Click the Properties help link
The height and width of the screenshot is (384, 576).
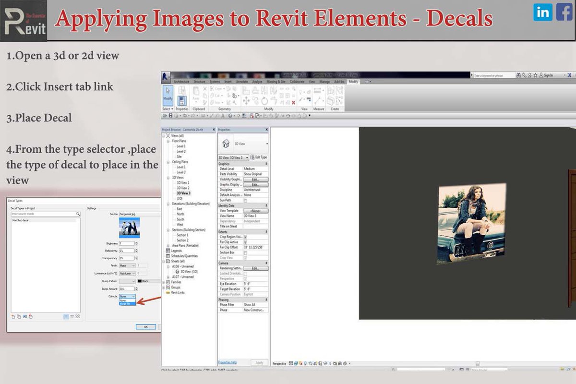(228, 363)
